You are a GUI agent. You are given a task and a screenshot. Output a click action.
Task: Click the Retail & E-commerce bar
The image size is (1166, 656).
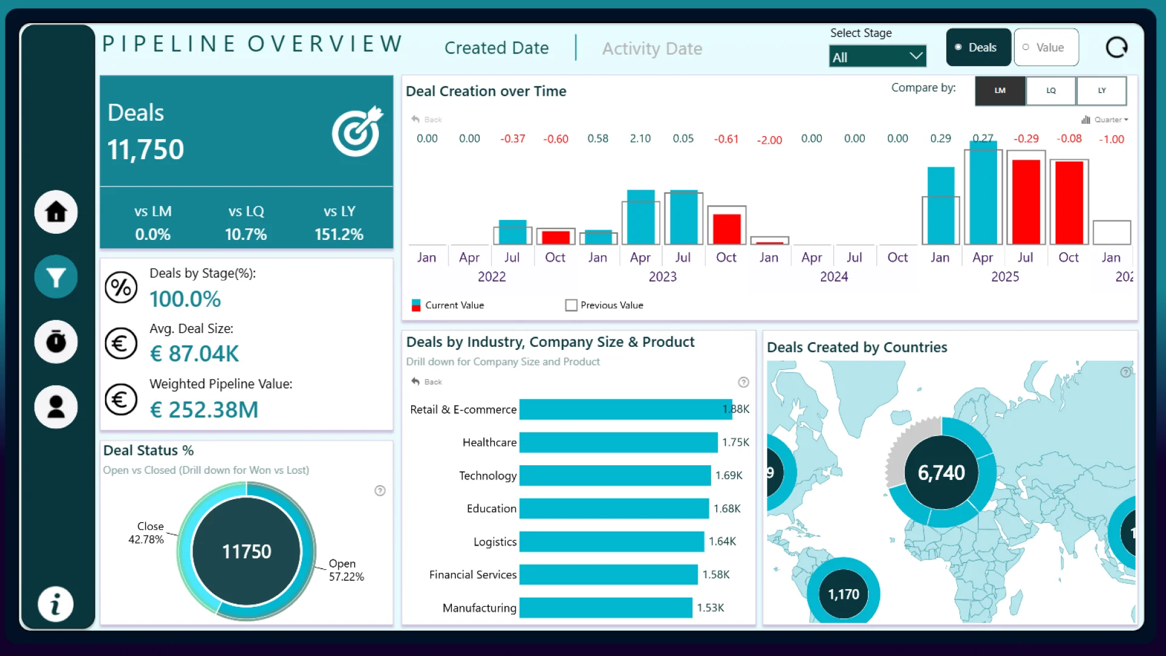tap(626, 409)
